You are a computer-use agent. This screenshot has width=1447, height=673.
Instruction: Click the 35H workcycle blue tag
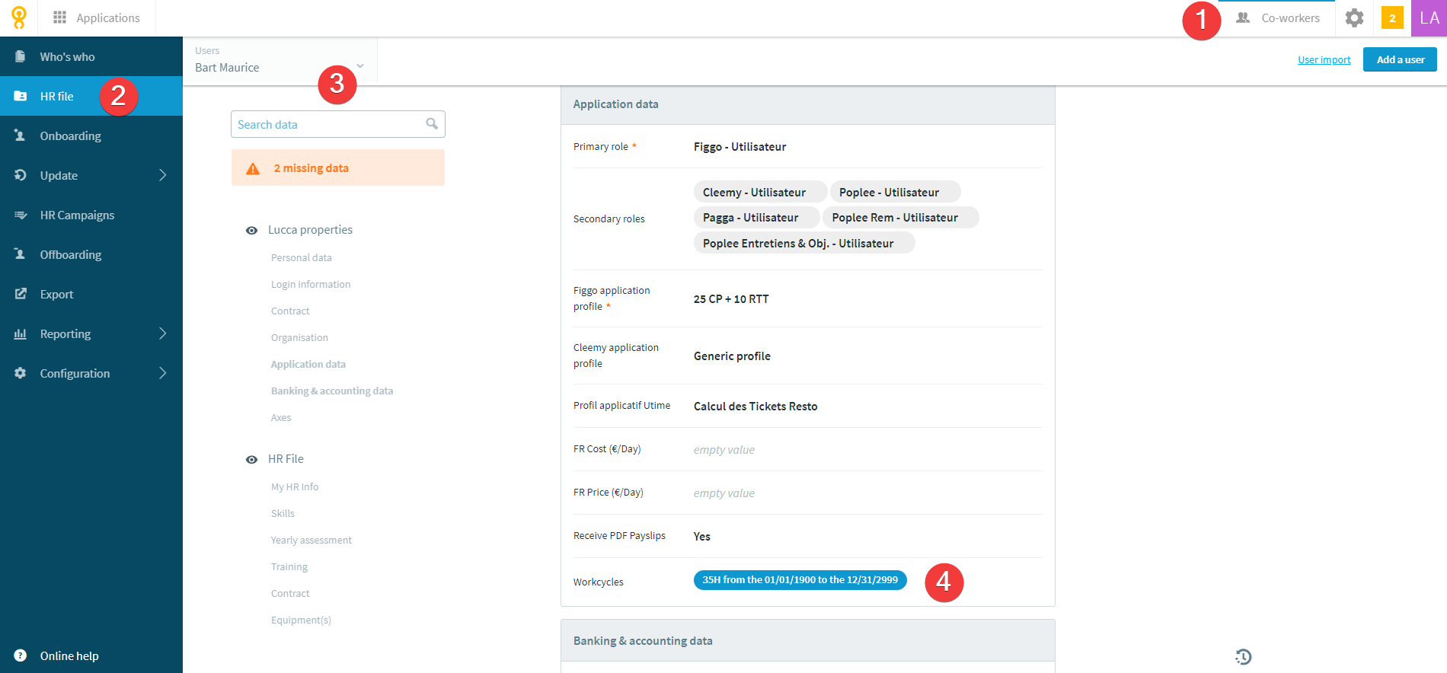[x=800, y=579]
